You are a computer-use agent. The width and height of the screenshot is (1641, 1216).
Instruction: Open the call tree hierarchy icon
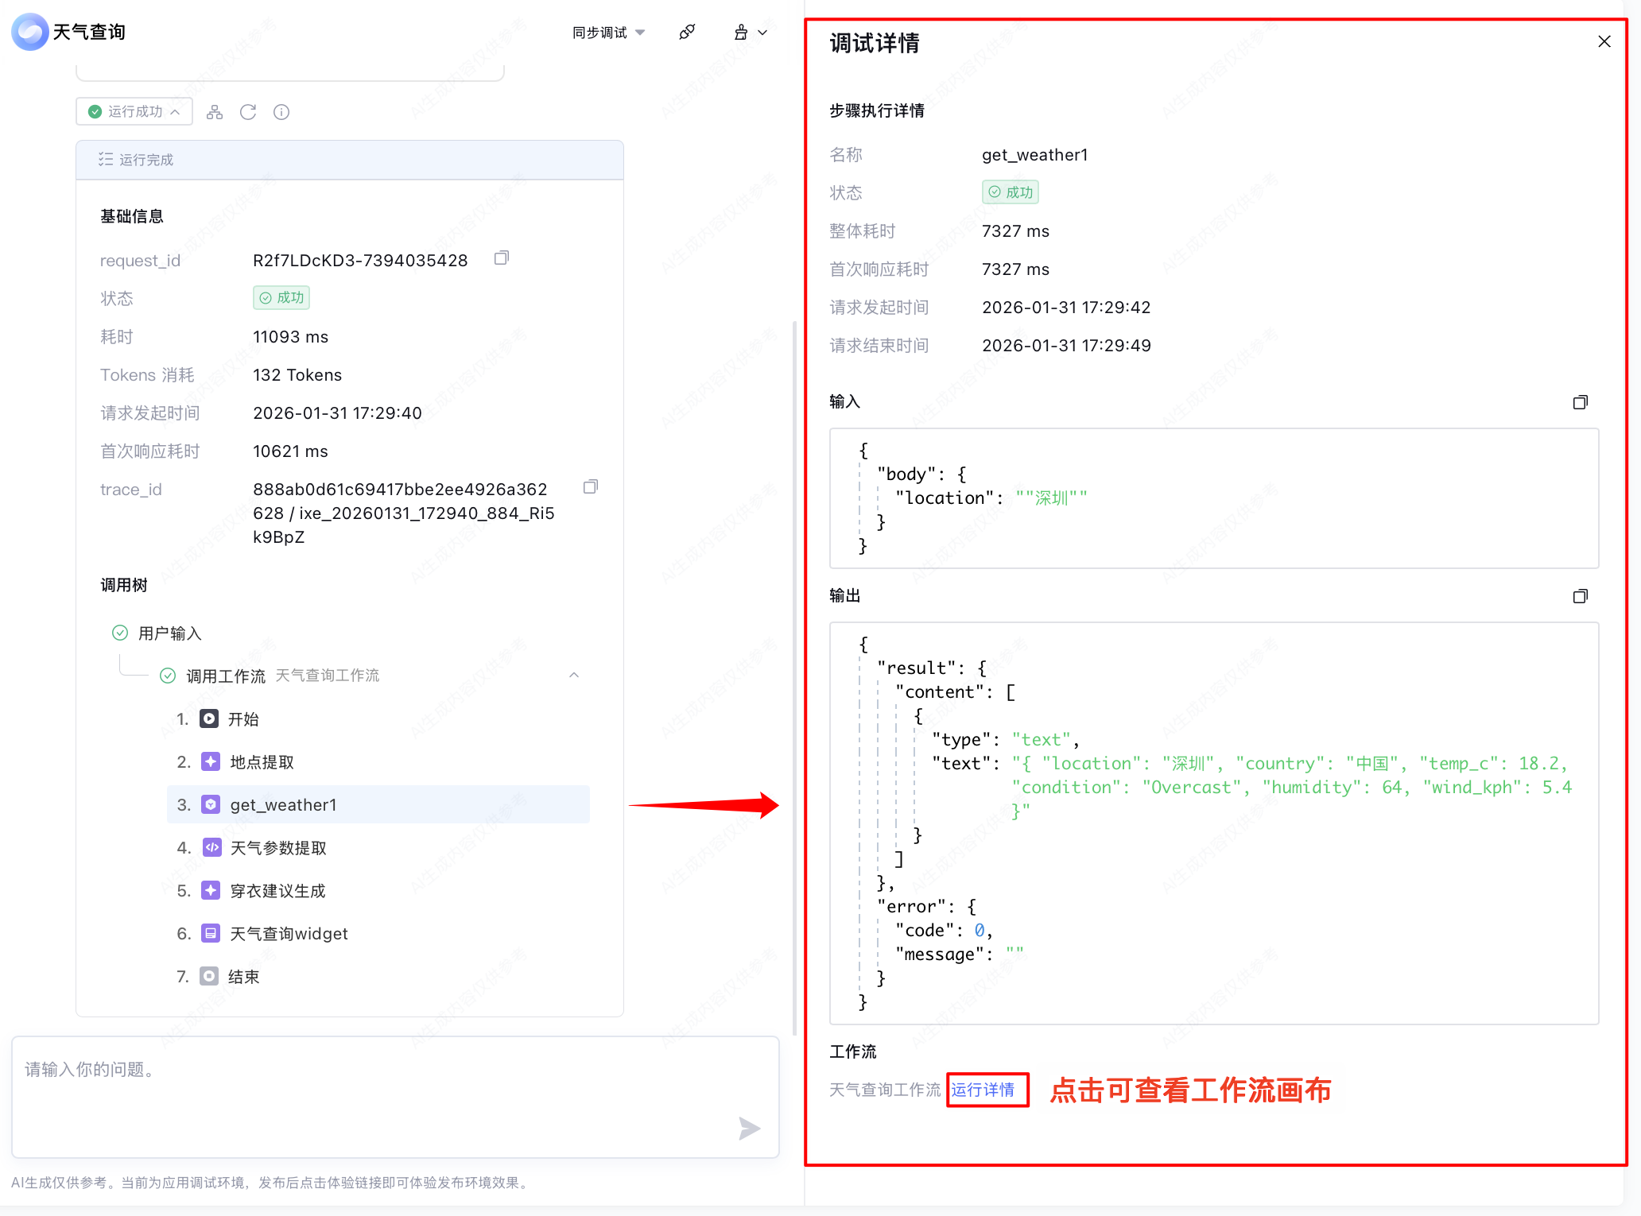(215, 112)
